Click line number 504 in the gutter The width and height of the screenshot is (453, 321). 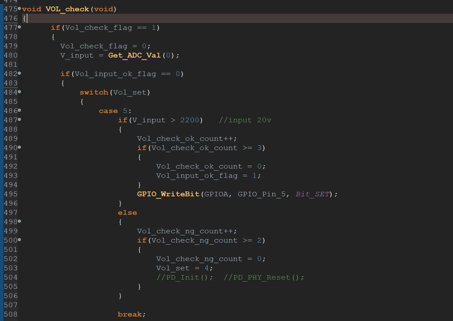click(11, 277)
